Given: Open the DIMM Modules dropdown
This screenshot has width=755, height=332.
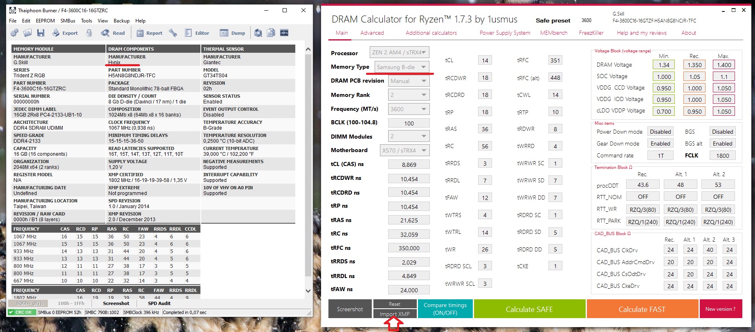Looking at the screenshot, I should tap(409, 136).
